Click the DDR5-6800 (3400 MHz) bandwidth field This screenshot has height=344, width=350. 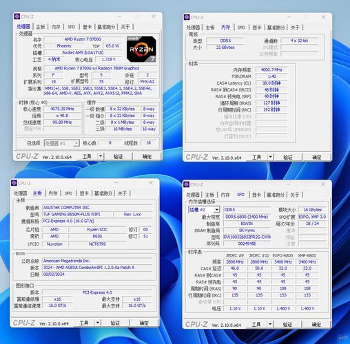click(x=247, y=217)
